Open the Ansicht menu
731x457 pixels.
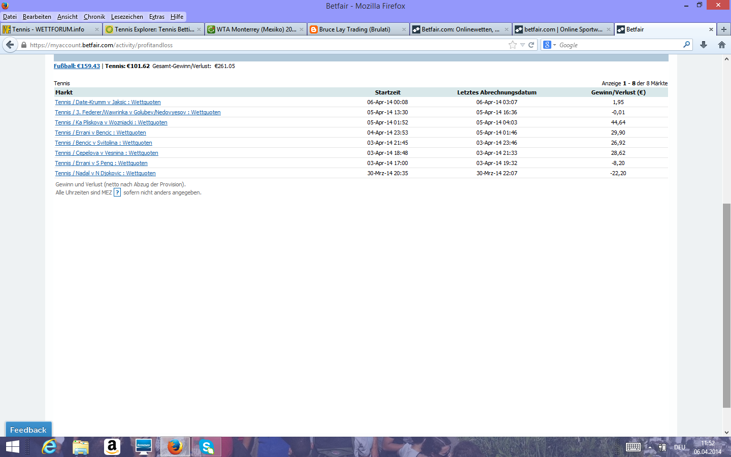(68, 17)
